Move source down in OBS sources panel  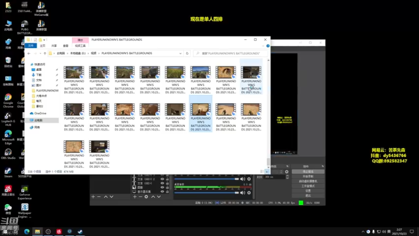pos(159,197)
